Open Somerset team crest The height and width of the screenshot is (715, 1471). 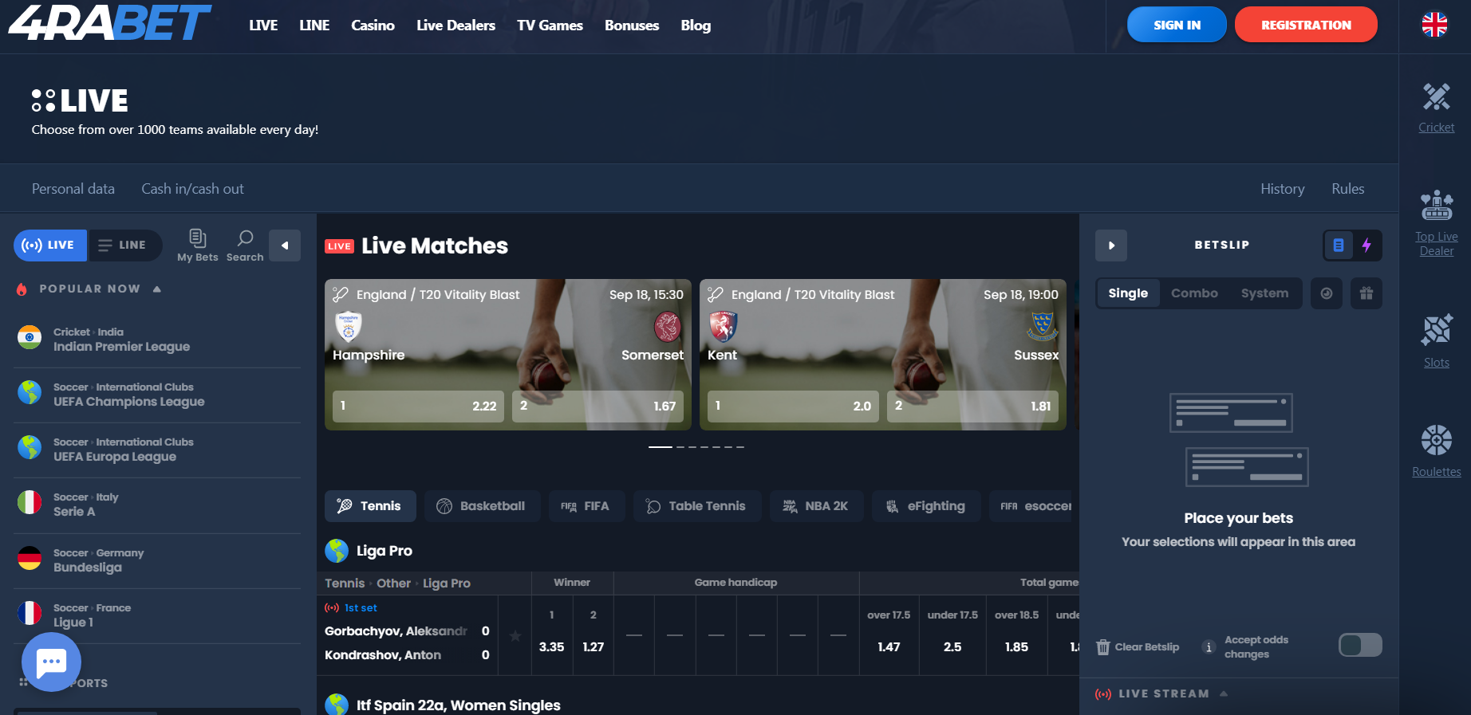(x=668, y=326)
